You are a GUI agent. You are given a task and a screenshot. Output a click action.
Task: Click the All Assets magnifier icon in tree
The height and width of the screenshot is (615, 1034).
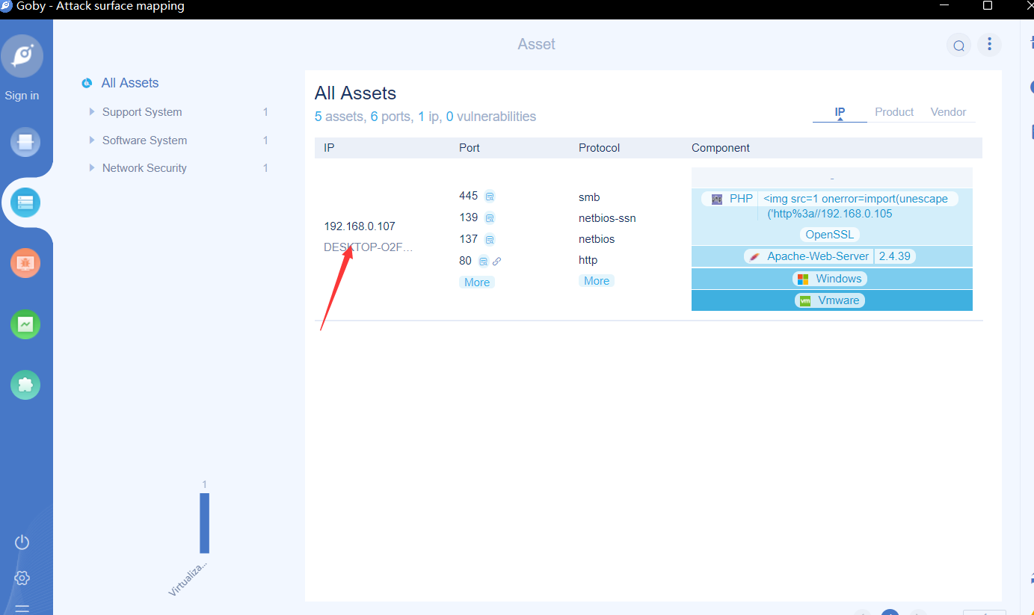(87, 83)
